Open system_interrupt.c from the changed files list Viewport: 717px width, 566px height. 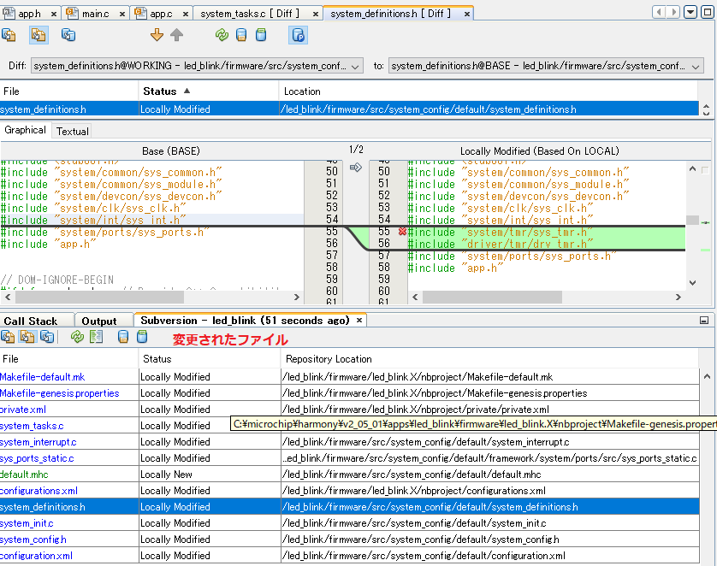(39, 442)
